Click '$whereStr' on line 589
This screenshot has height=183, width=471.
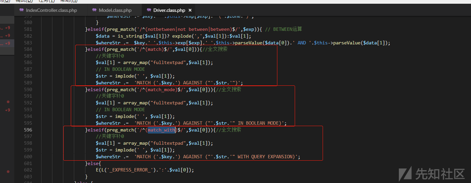pyautogui.click(x=108, y=83)
